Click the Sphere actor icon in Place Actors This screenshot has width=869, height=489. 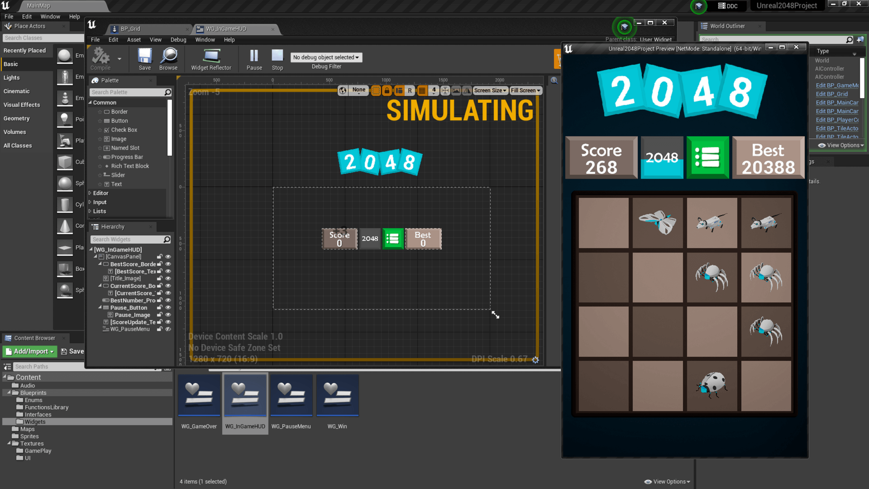(x=65, y=183)
